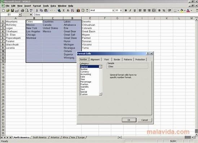Align cell text left
Screen dimensions: 198x143
(x=140, y=10)
